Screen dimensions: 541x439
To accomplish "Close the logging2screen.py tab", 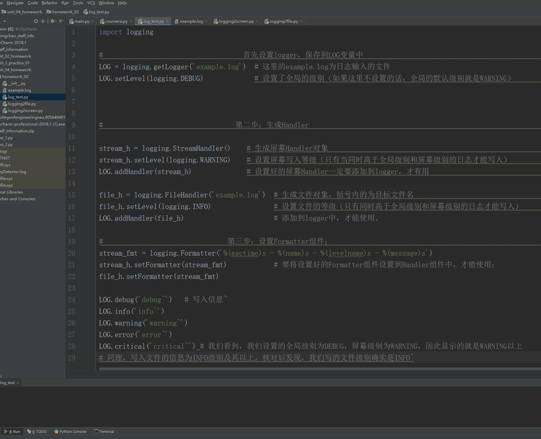I will click(257, 21).
